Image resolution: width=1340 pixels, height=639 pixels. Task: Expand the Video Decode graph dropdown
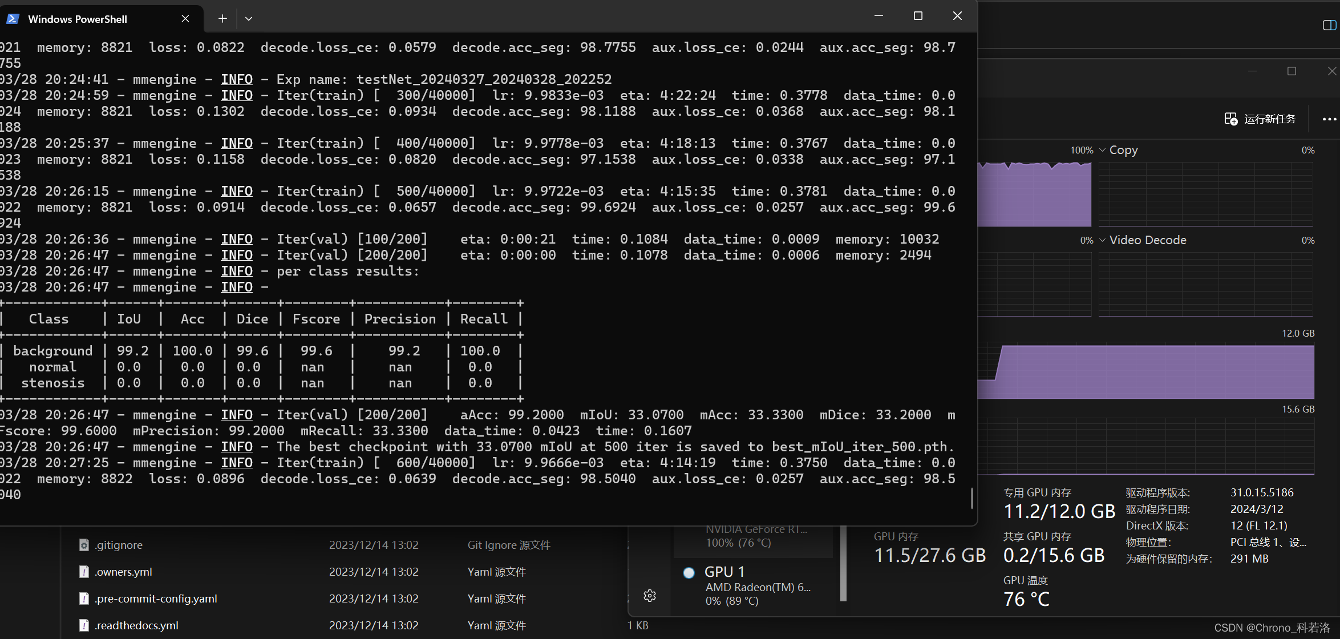tap(1102, 240)
